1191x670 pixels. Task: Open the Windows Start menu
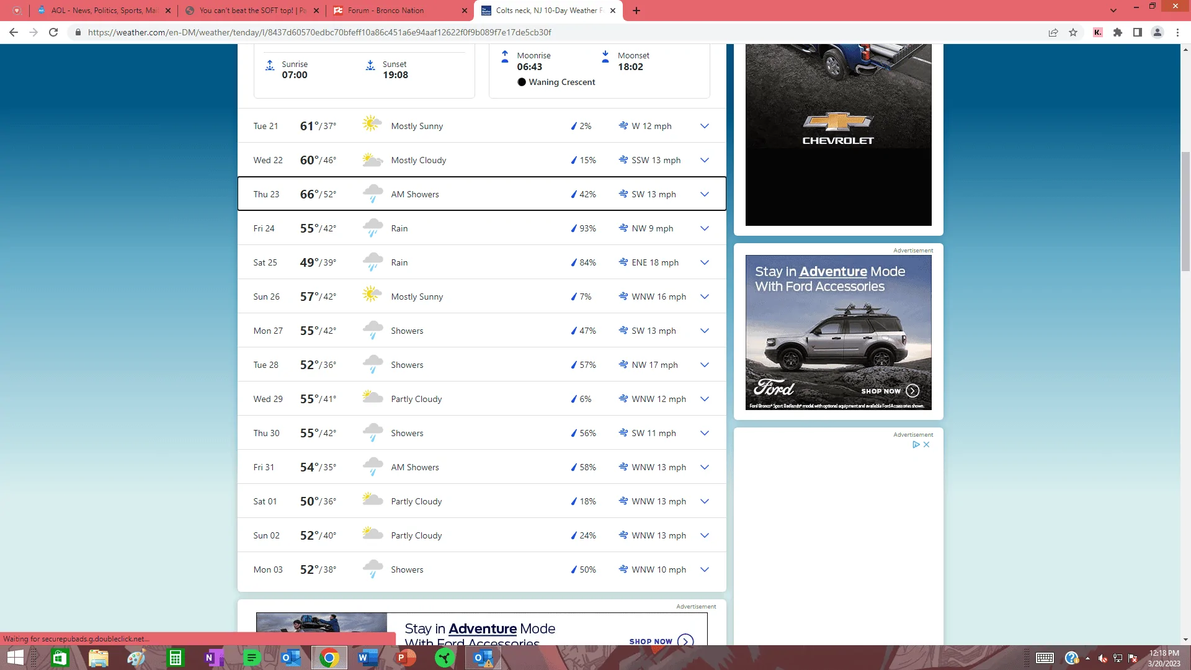[16, 658]
